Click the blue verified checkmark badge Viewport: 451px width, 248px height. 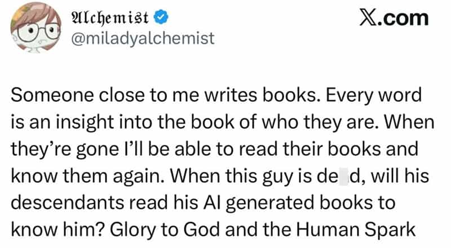[161, 17]
